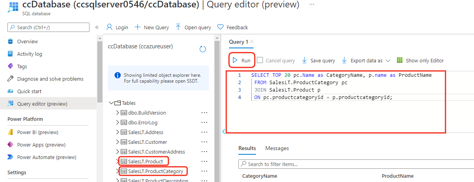Collapse the Tables folder node

(111, 103)
